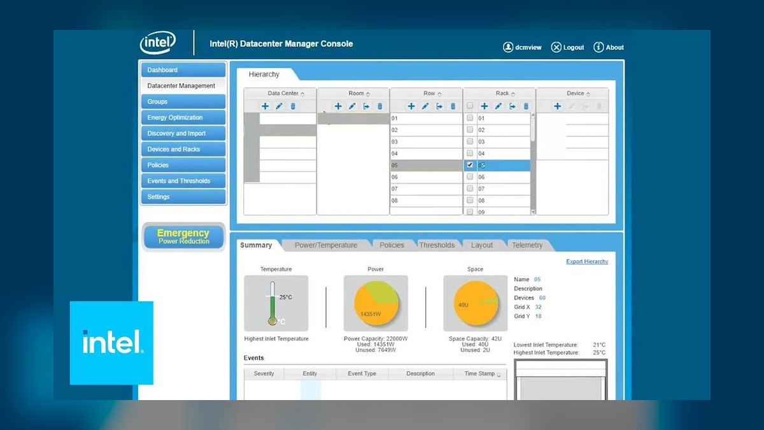764x430 pixels.
Task: Toggle the select-all Rack checkbox in toolbar
Action: click(x=470, y=106)
